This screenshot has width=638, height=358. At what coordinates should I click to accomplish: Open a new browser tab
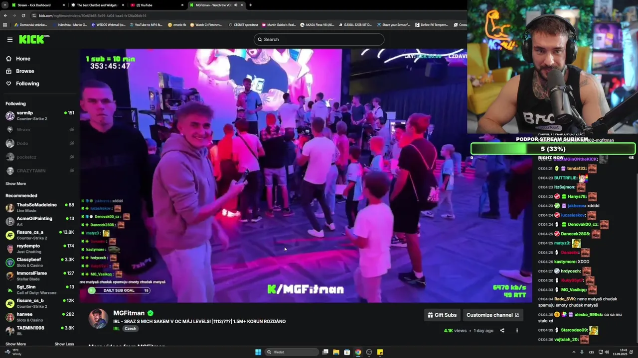tap(250, 5)
